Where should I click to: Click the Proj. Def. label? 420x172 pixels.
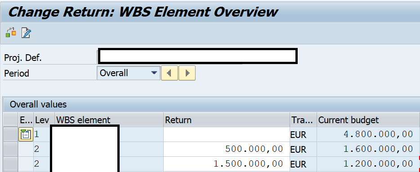point(23,58)
